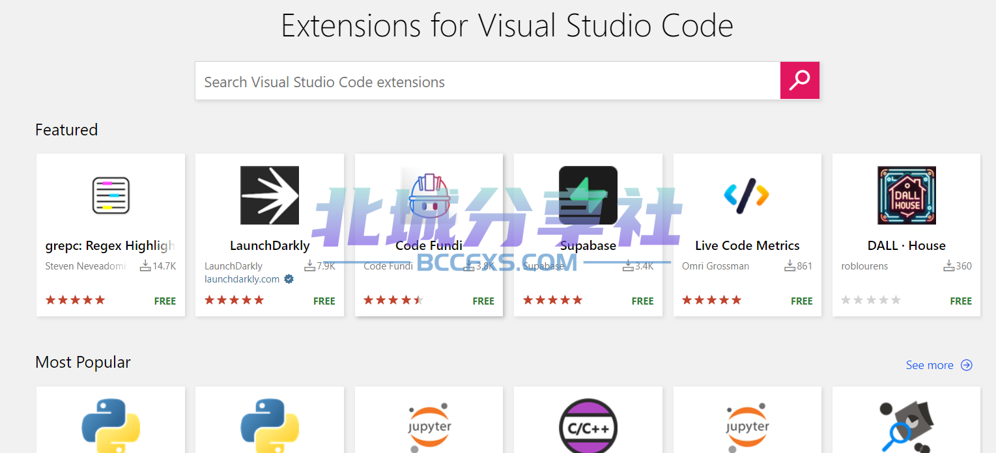Click the star rating on the Supabase card
Image resolution: width=996 pixels, height=453 pixels.
click(552, 300)
